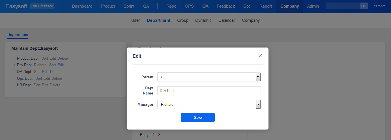Switch to the User sub-tab
Image resolution: width=391 pixels, height=140 pixels.
coord(136,20)
